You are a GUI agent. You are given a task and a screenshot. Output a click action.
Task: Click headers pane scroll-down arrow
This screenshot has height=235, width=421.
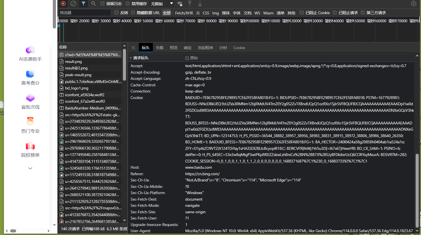pos(417,231)
